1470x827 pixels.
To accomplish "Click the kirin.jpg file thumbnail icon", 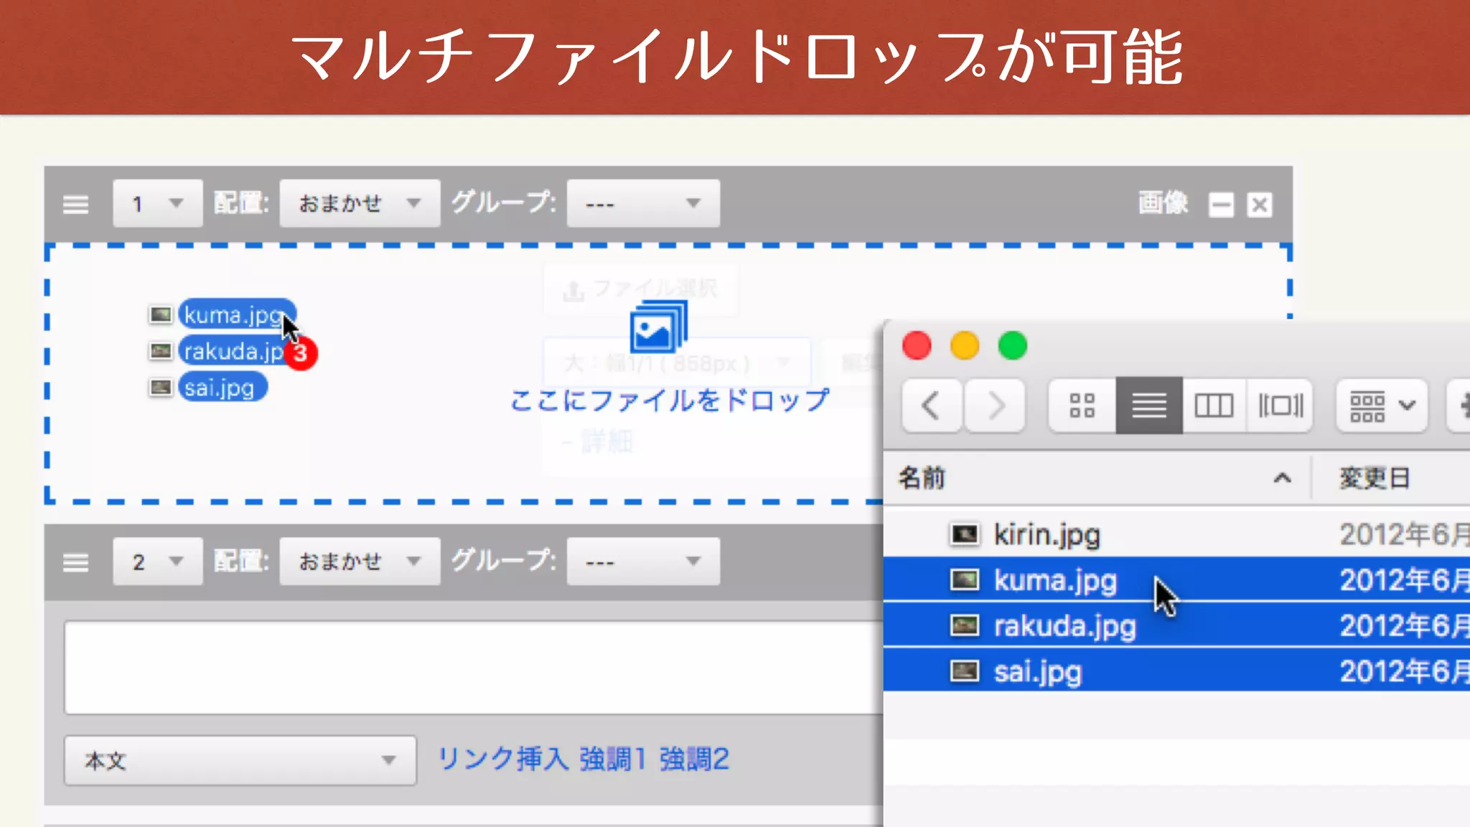I will [x=965, y=535].
